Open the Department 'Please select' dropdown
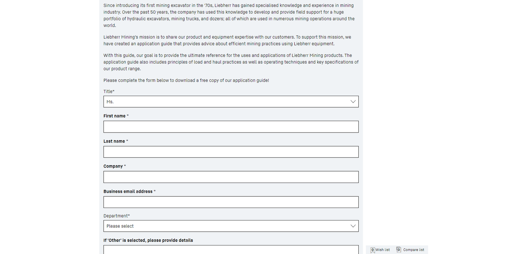The image size is (526, 254). pyautogui.click(x=227, y=226)
